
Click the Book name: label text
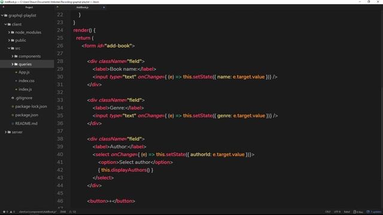tap(124, 69)
